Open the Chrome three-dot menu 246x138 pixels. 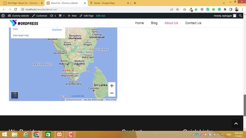tap(243, 9)
